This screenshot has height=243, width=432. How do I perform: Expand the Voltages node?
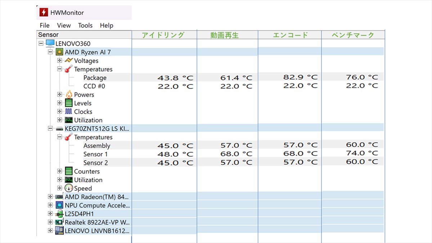(x=60, y=60)
